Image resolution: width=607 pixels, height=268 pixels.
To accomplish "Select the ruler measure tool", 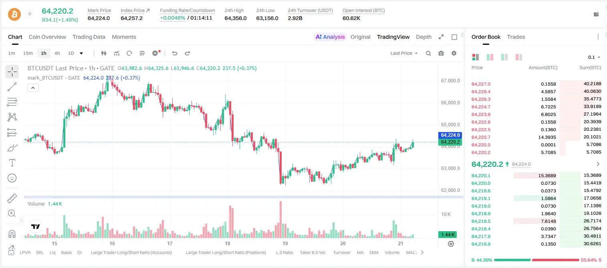I will 12,198.
